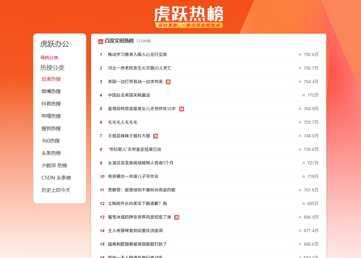361x258 pixels.
Task: Click the 导航分类 link
Action: pyautogui.click(x=49, y=58)
